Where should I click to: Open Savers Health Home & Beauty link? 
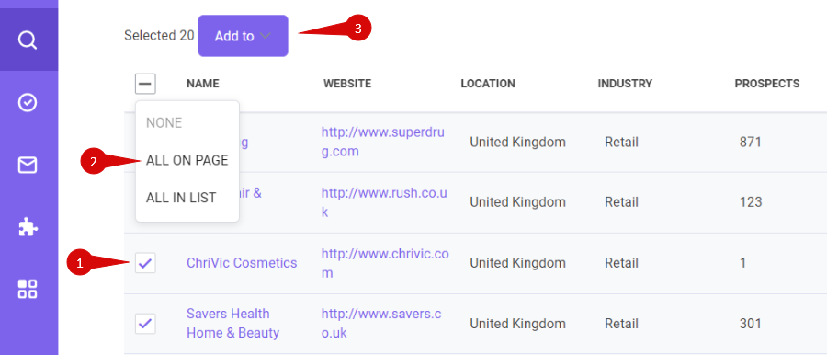(x=232, y=324)
